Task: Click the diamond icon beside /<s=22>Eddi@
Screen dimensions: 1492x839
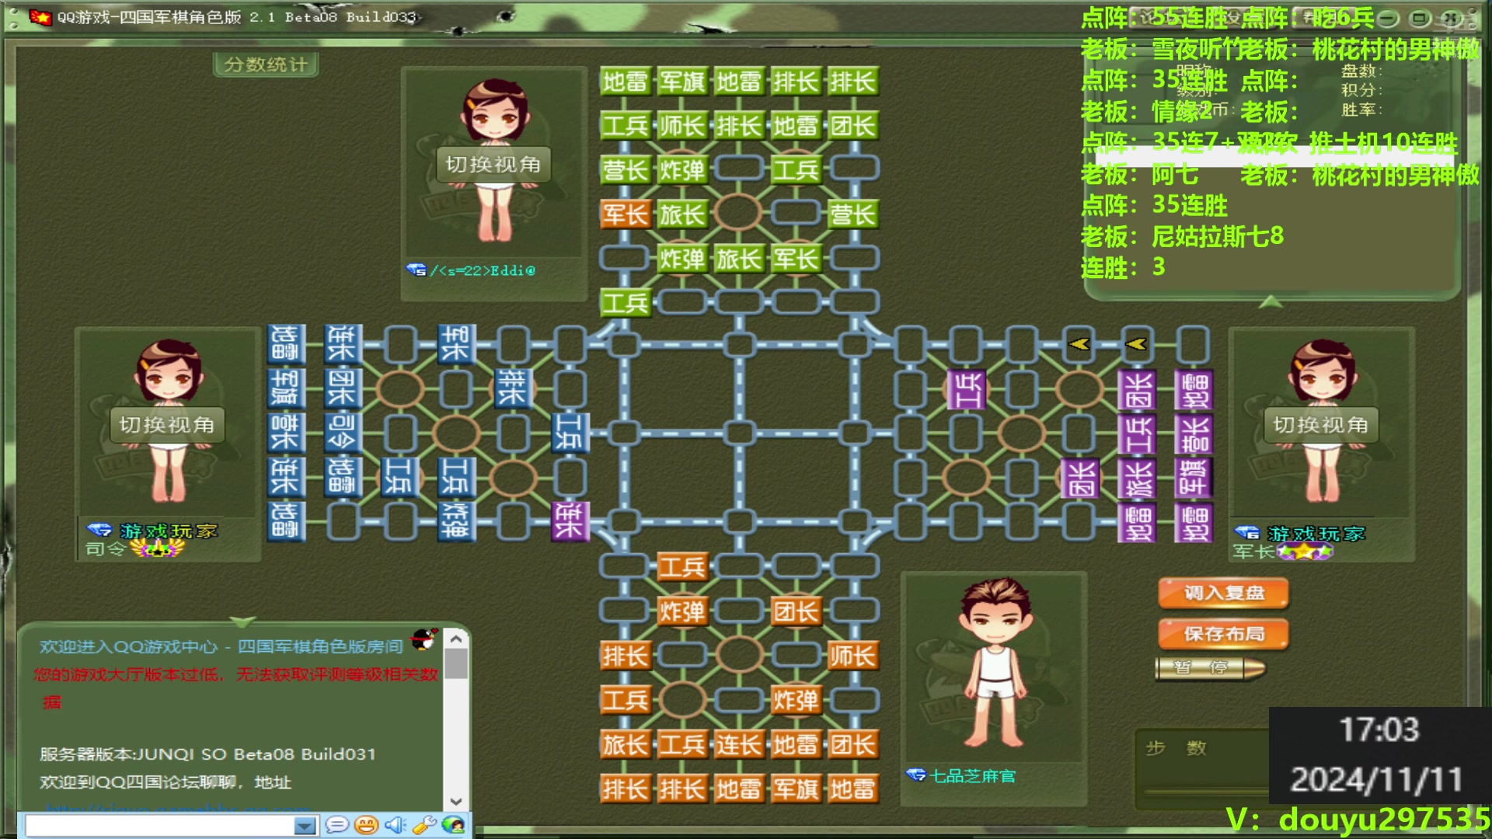Action: 417,270
